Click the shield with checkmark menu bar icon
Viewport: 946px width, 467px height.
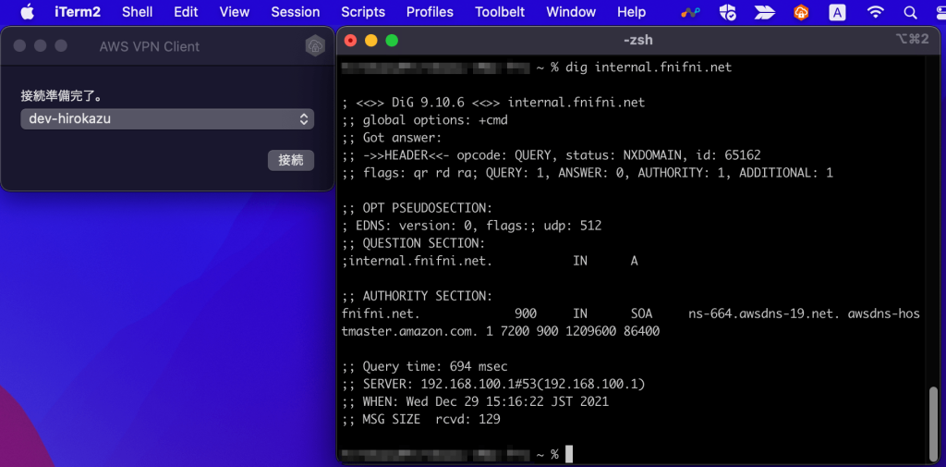click(x=728, y=12)
